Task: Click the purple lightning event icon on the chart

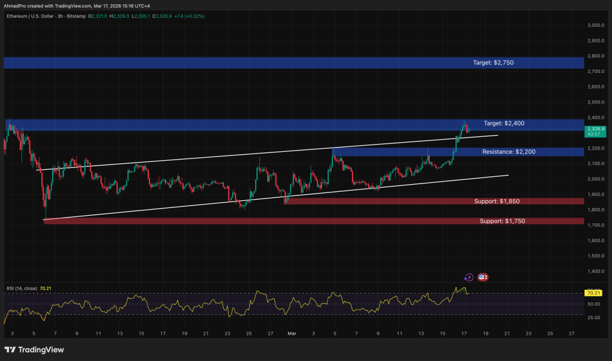Action: pos(469,277)
